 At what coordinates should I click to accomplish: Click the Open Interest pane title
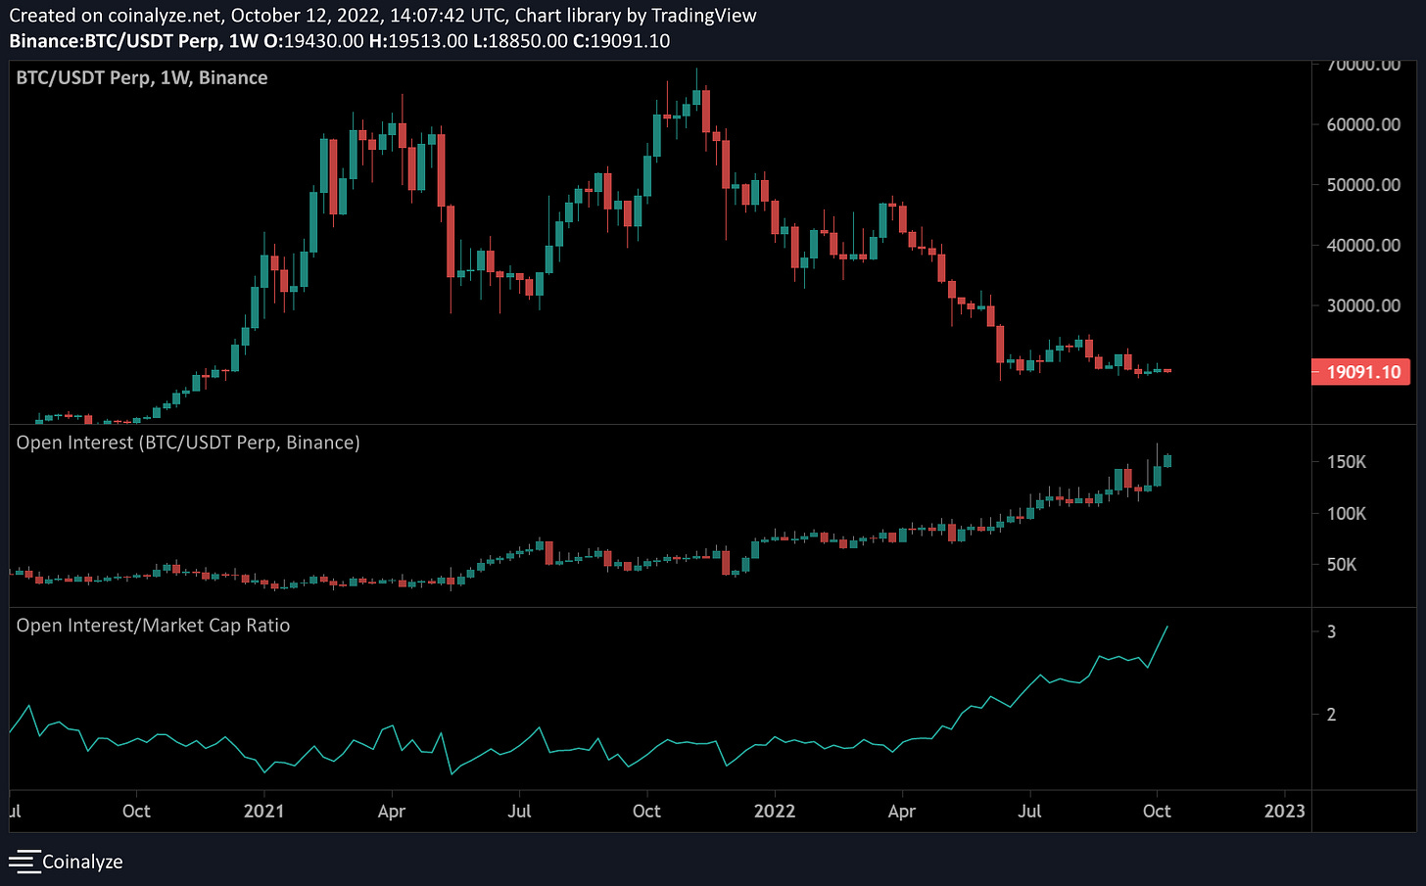click(x=187, y=443)
